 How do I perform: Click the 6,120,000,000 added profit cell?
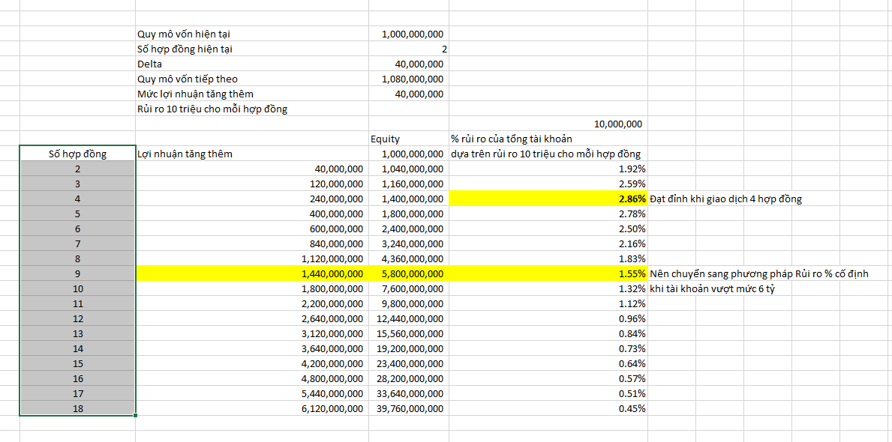coord(252,408)
